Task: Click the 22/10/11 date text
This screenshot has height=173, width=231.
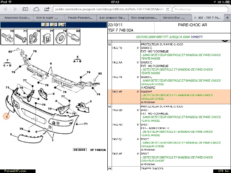Action: 115,25
